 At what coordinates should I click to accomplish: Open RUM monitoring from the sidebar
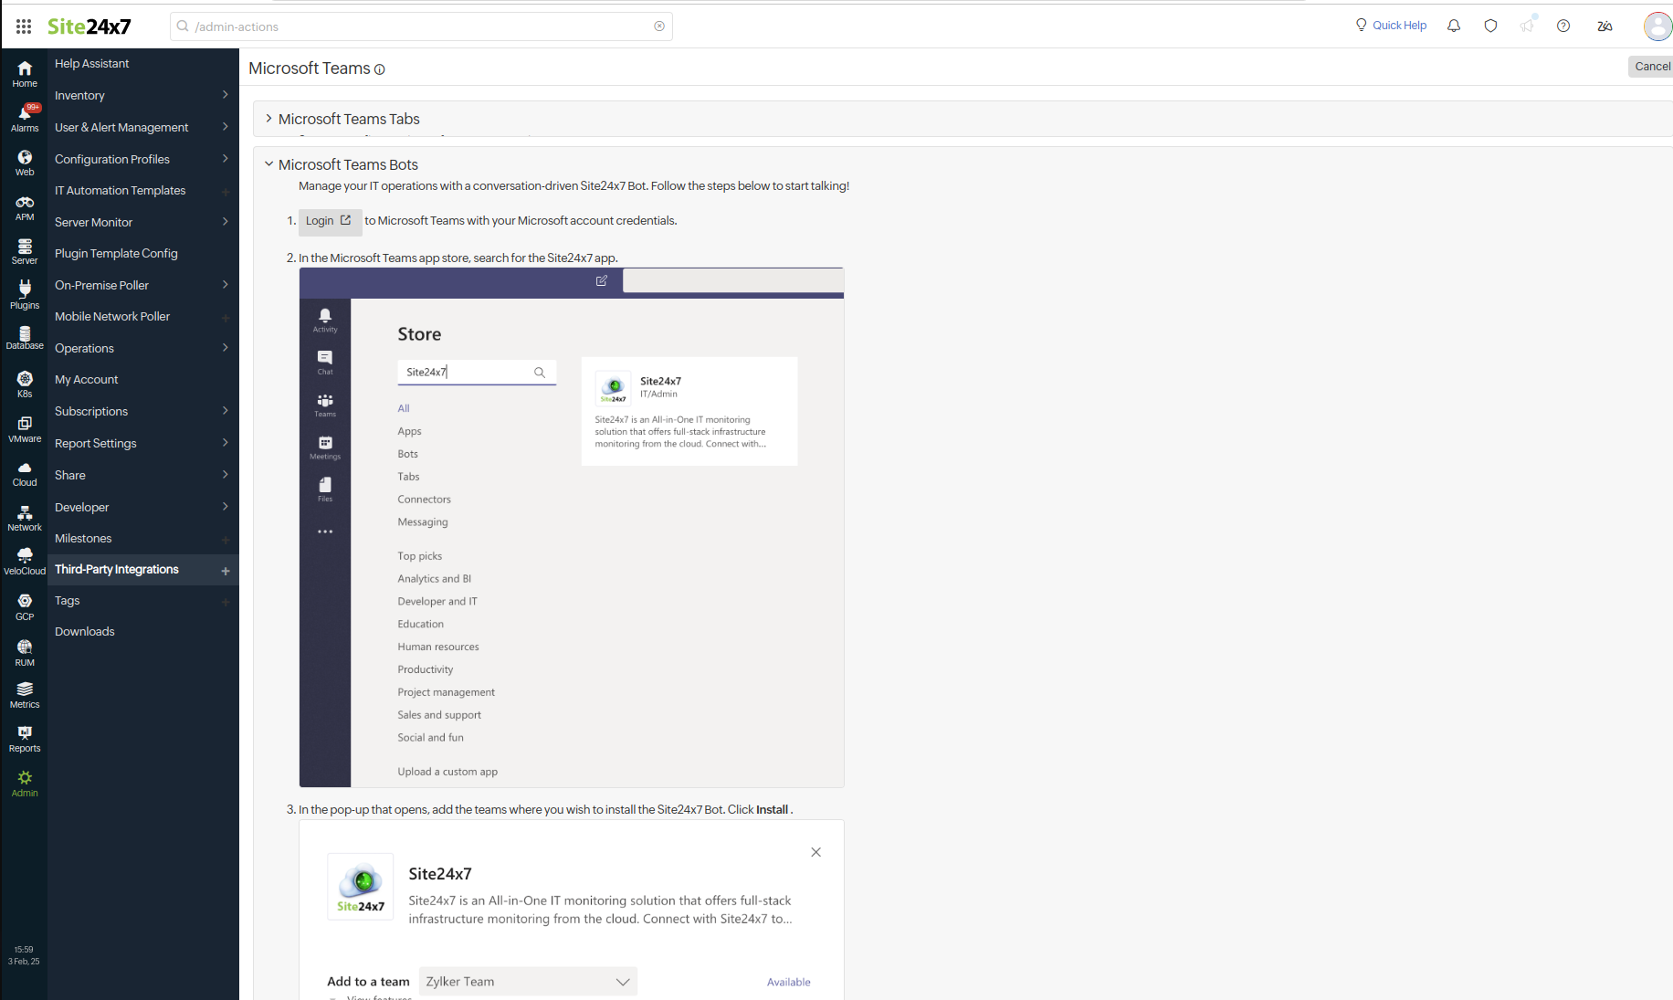[x=24, y=650]
